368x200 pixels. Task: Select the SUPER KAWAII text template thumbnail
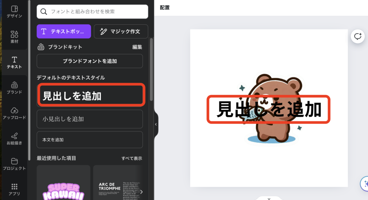tap(63, 183)
